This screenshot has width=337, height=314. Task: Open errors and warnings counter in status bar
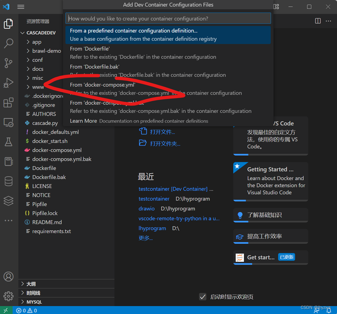(x=26, y=311)
